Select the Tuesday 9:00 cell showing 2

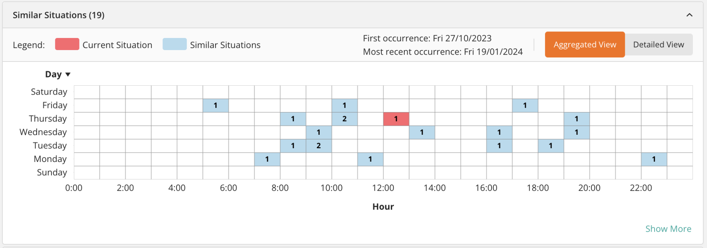(x=319, y=146)
